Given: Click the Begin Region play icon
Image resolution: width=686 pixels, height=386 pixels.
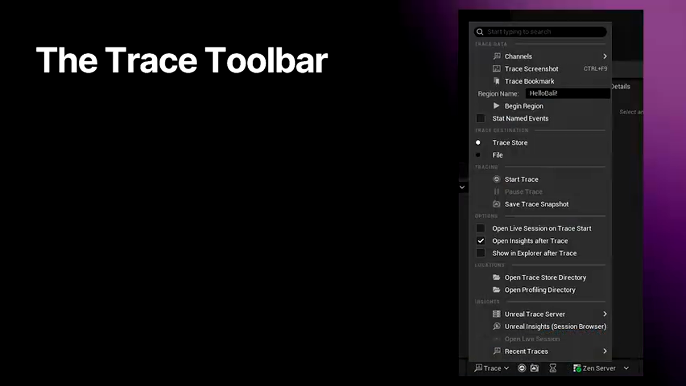Looking at the screenshot, I should (497, 106).
